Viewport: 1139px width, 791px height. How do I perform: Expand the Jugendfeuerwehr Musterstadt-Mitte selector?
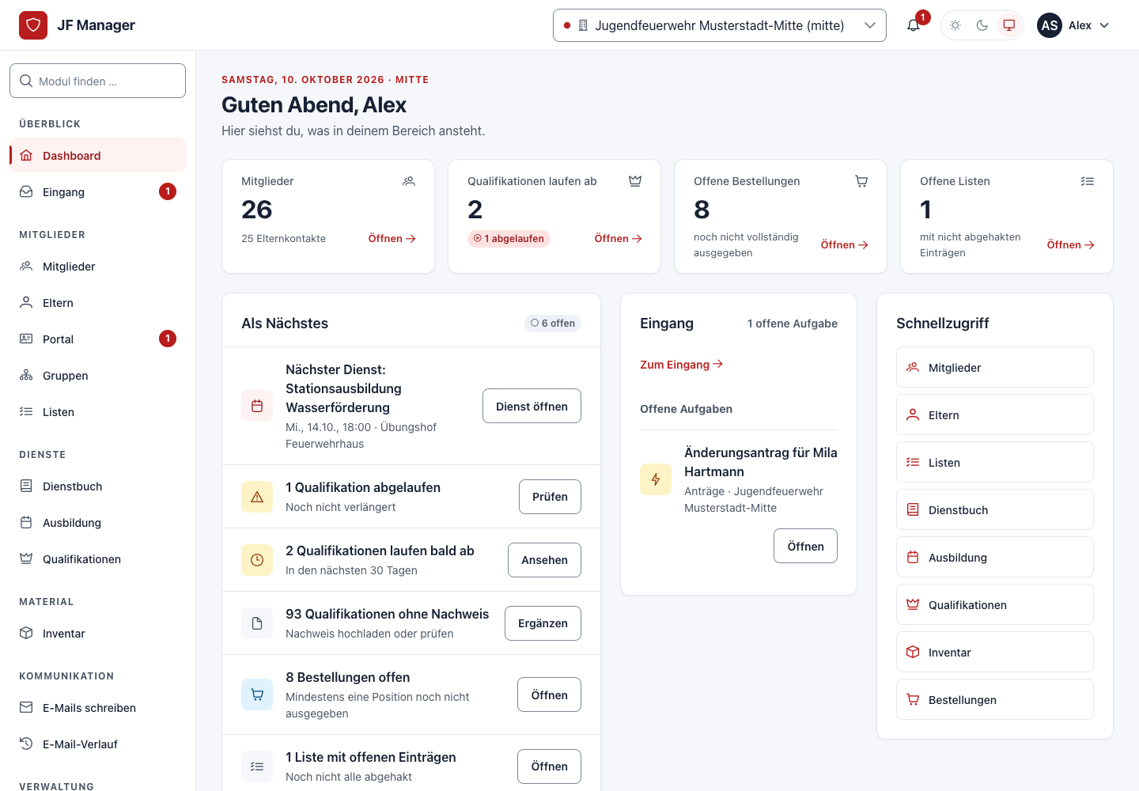coord(720,25)
